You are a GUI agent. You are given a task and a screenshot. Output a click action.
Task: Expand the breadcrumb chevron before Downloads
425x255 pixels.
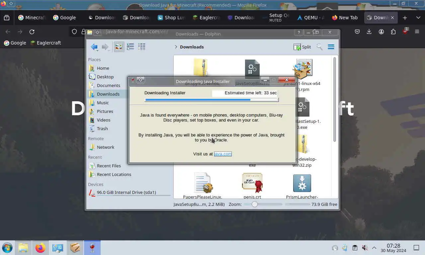click(x=176, y=47)
